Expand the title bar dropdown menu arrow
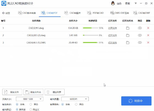The image size is (154, 111). (136, 3)
